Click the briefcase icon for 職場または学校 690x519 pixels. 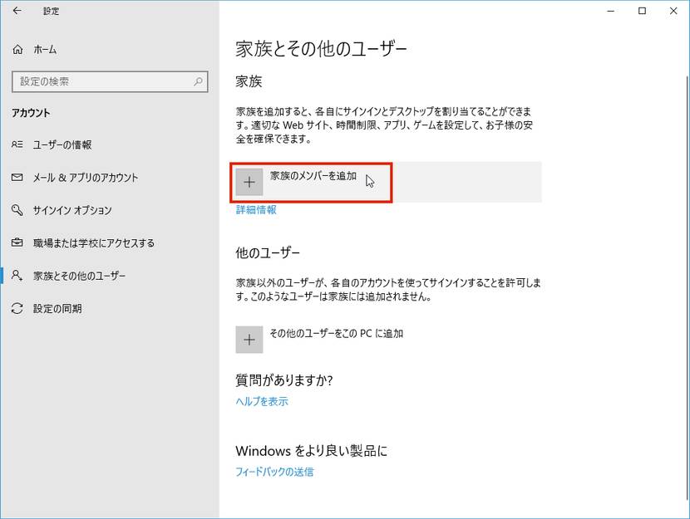pos(17,242)
